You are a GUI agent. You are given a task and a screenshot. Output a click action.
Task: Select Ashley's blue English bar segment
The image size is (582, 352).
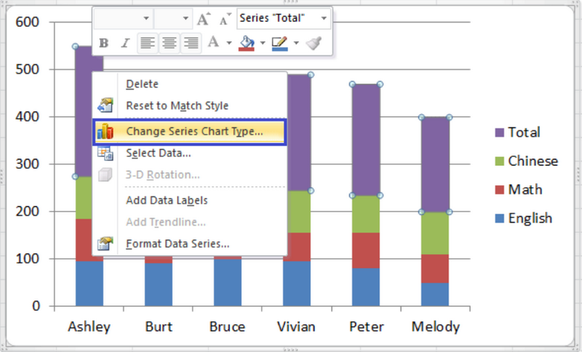(x=89, y=284)
